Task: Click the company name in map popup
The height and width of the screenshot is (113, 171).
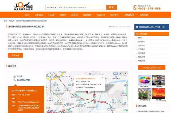Action: pyautogui.click(x=85, y=78)
